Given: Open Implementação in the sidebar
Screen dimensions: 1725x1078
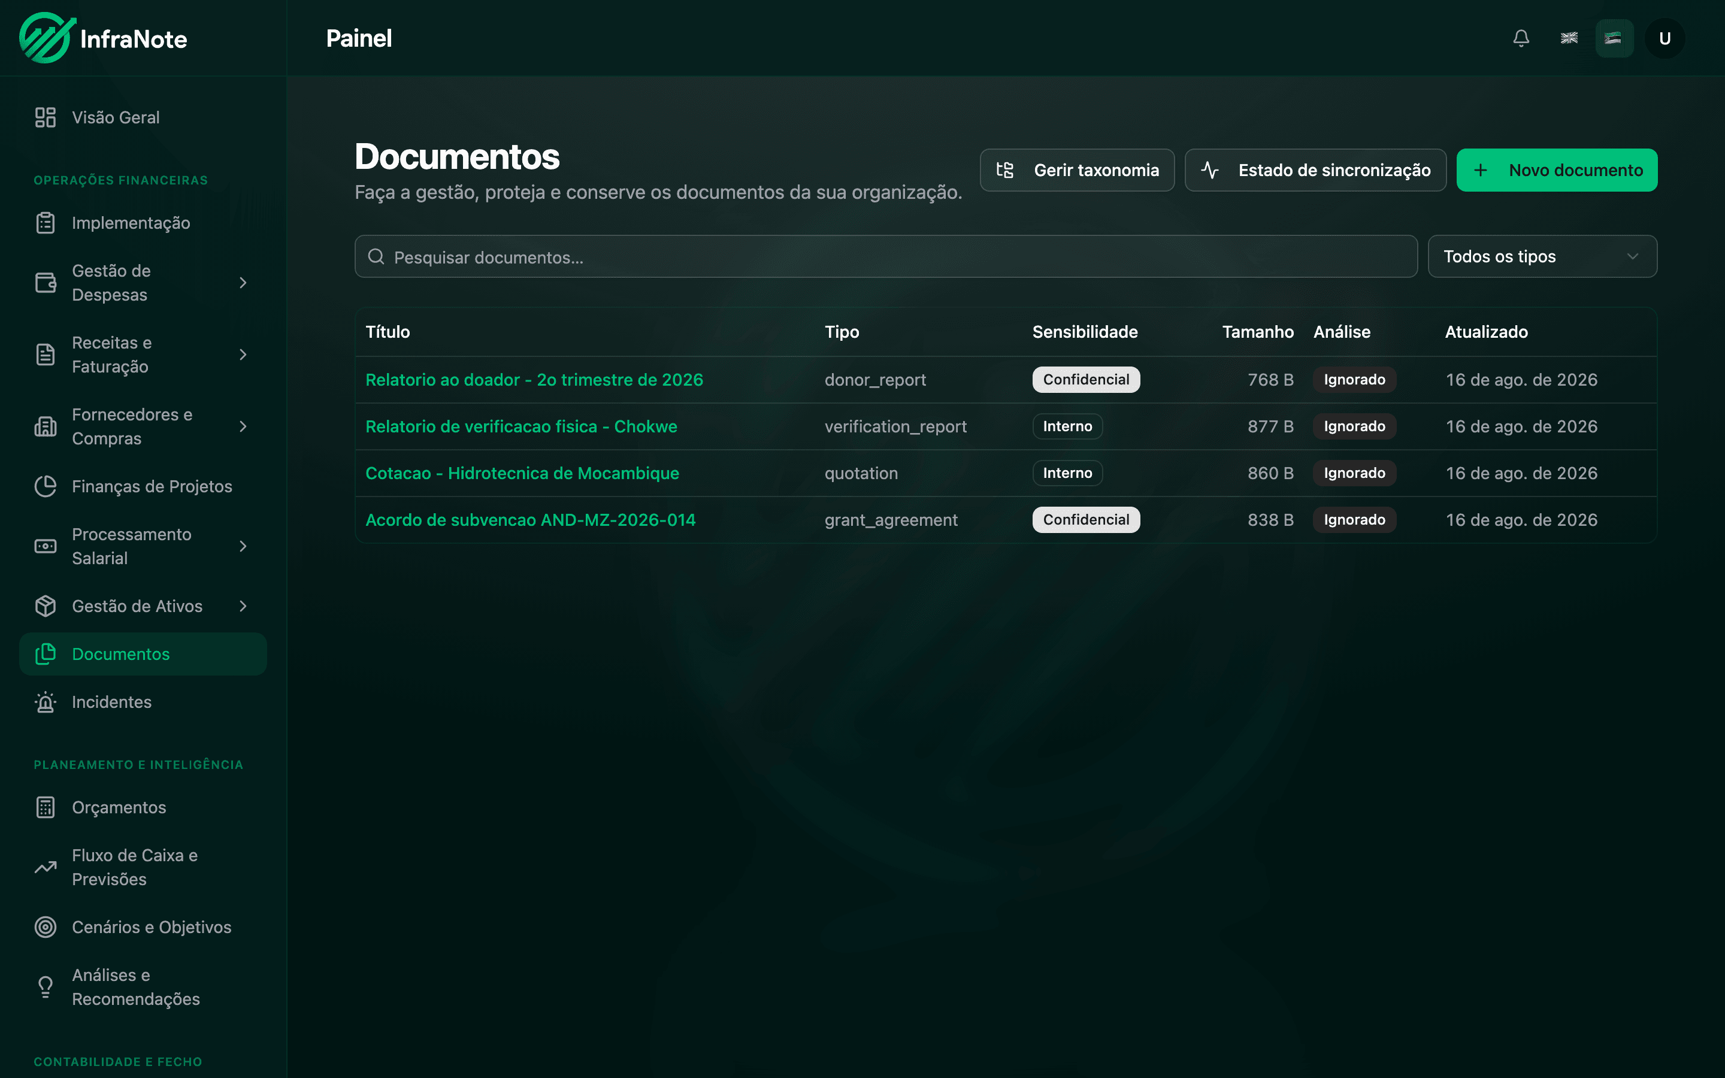Looking at the screenshot, I should [143, 222].
